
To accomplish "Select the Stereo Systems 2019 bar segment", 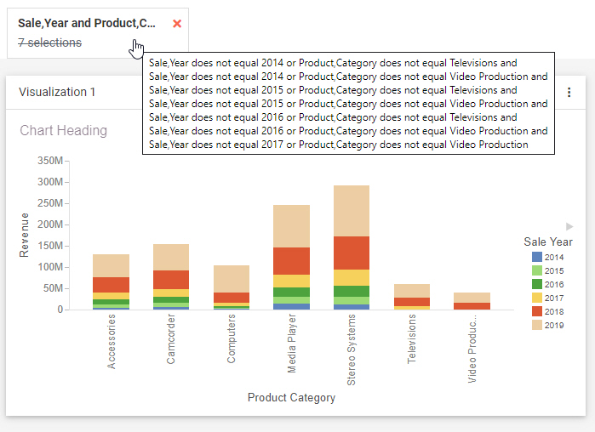I will 352,210.
